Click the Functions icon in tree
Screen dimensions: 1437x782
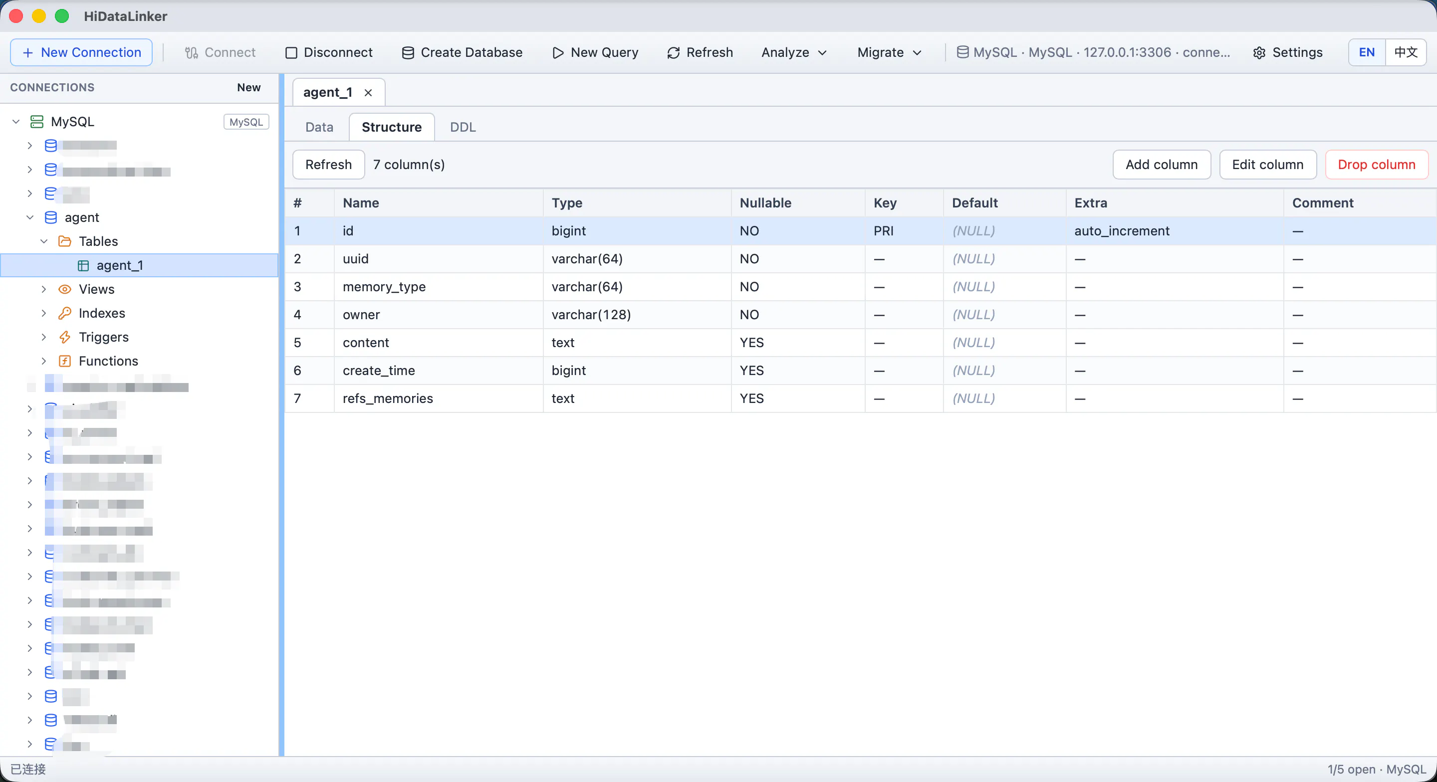(x=65, y=362)
